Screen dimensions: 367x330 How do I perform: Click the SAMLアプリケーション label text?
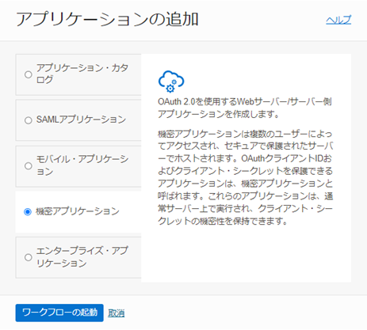pyautogui.click(x=81, y=119)
